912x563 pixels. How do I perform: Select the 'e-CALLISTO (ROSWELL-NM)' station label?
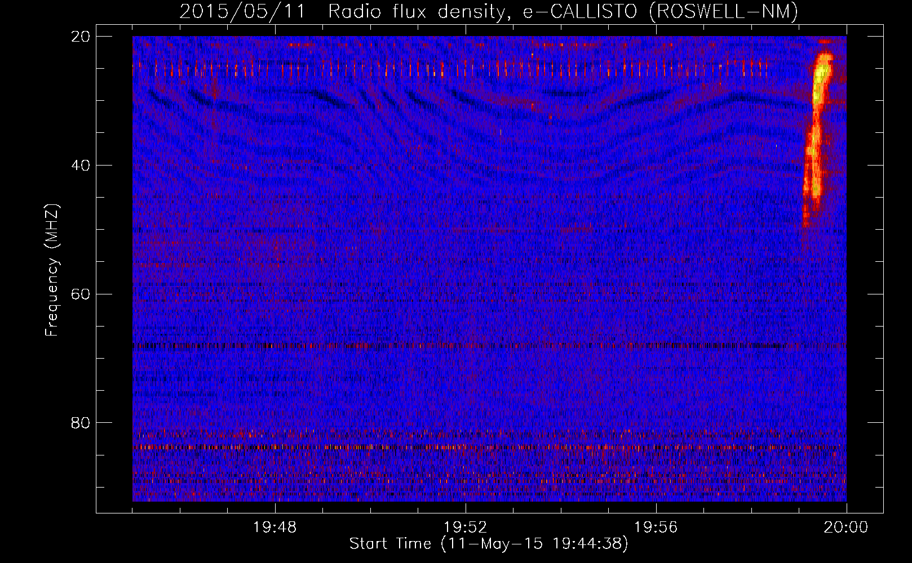tap(661, 11)
